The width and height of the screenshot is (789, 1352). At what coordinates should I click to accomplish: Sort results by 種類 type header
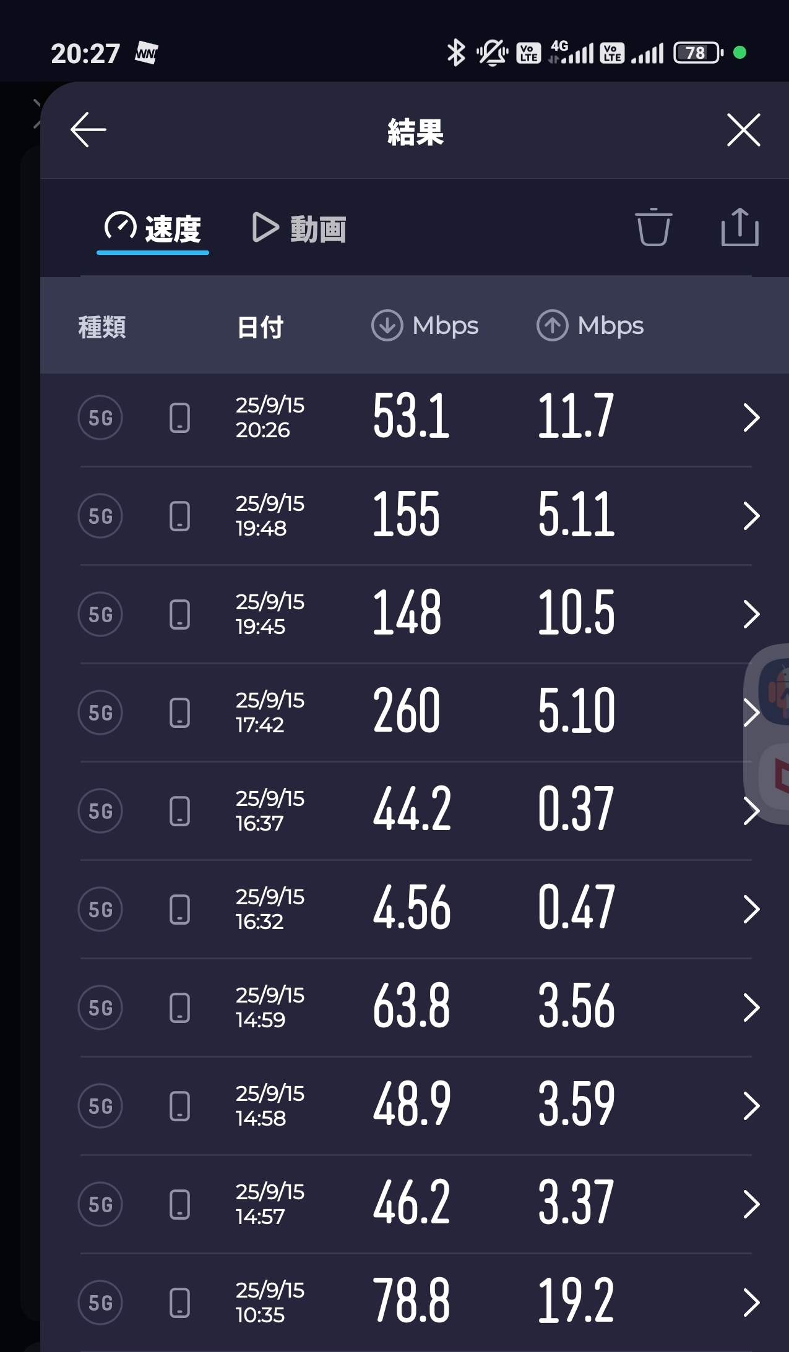tap(102, 327)
